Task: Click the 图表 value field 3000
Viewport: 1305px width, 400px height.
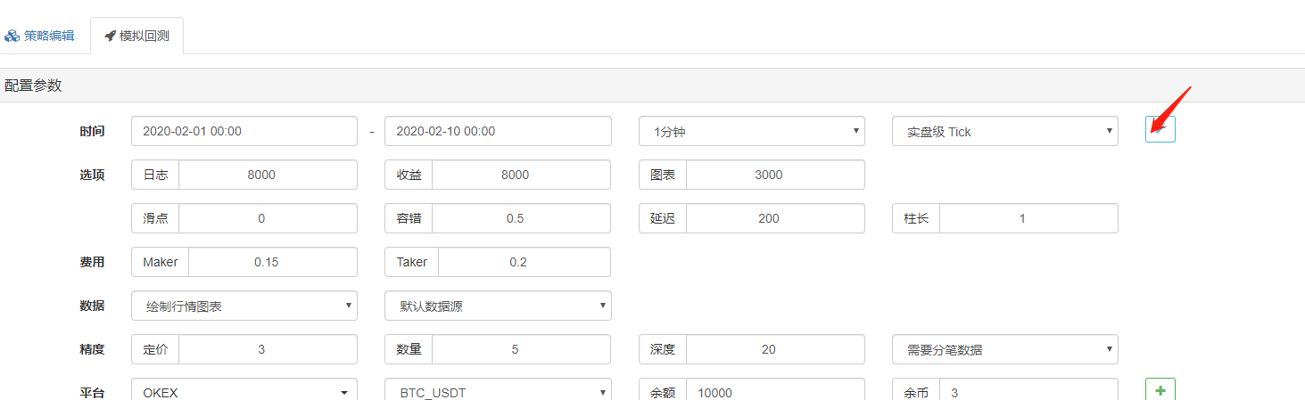Action: [x=775, y=175]
